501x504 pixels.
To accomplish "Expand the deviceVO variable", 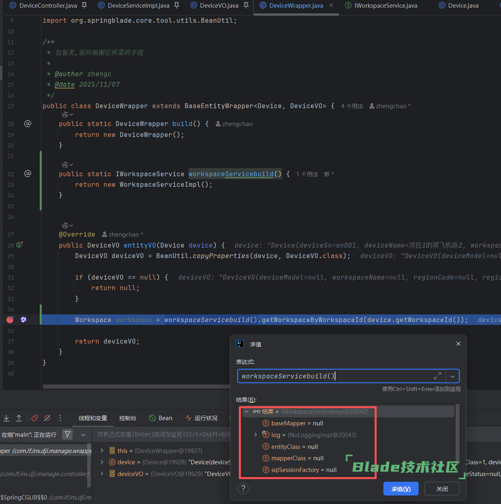I will tap(102, 474).
